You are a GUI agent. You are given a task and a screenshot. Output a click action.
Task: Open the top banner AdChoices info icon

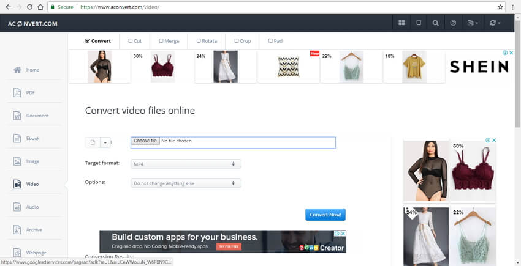coord(504,53)
